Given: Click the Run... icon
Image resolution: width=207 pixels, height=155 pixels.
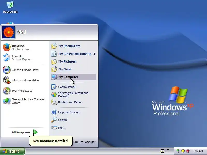Looking at the screenshot, I should tap(54, 128).
